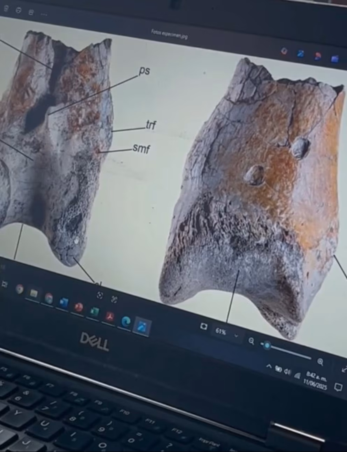Open the notification center speech-bubble icon
The image size is (347, 452).
pos(337,387)
